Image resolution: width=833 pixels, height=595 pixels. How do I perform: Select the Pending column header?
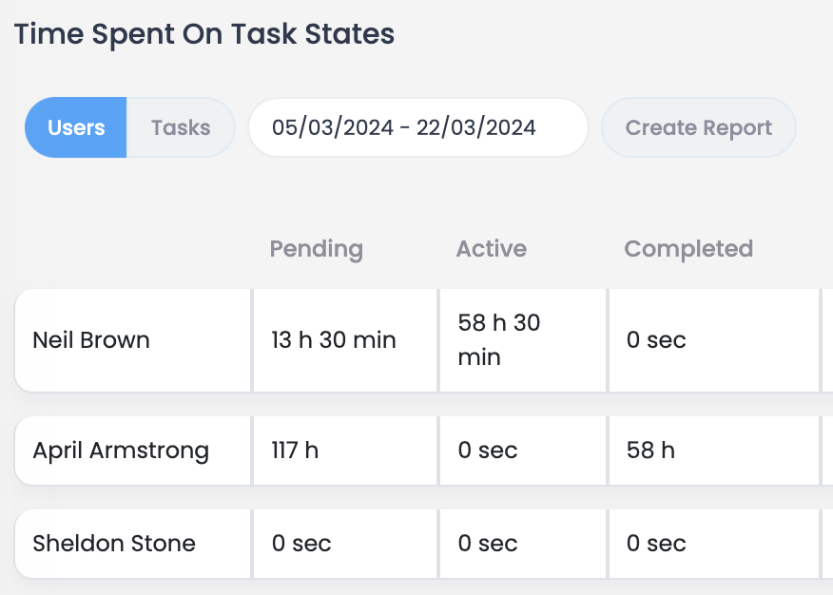click(x=316, y=249)
